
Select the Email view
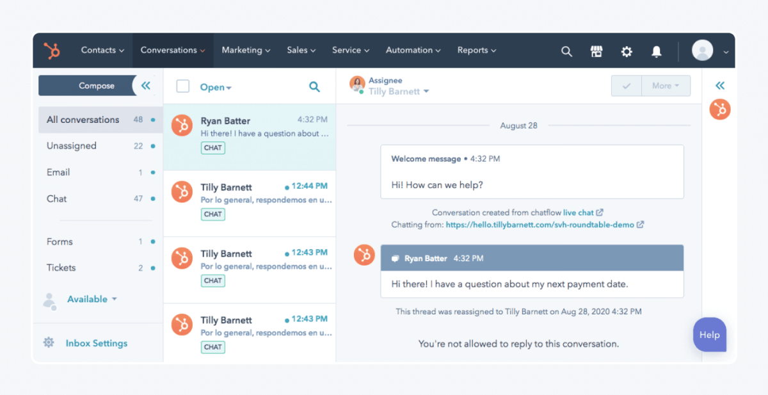click(x=100, y=172)
